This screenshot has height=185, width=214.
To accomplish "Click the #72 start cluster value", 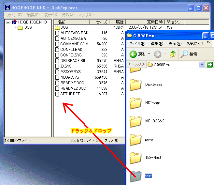I will coord(169,27).
